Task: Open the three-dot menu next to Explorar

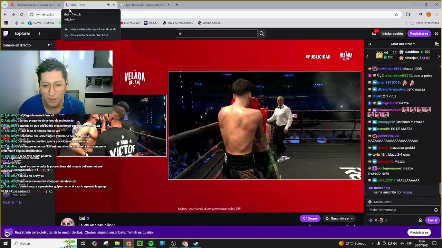Action: tap(39, 33)
